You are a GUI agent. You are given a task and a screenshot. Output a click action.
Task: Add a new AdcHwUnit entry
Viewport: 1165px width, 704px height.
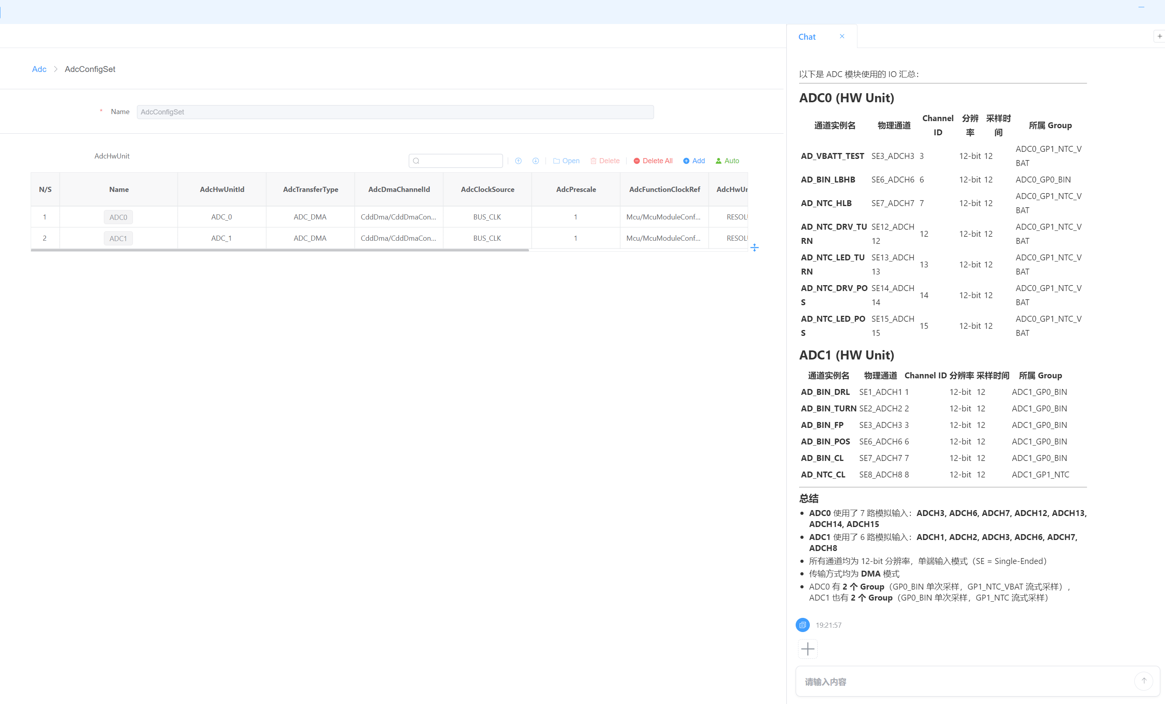693,161
